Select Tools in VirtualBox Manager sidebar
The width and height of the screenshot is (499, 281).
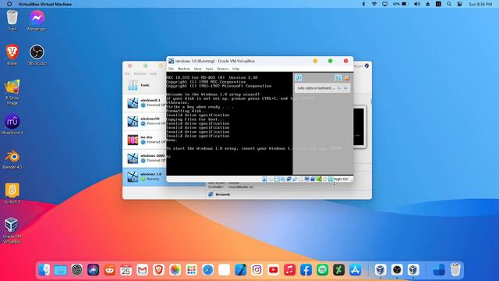tap(144, 85)
